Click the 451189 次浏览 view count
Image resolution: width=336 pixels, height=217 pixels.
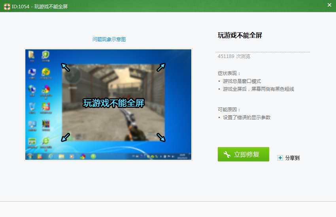pos(234,56)
